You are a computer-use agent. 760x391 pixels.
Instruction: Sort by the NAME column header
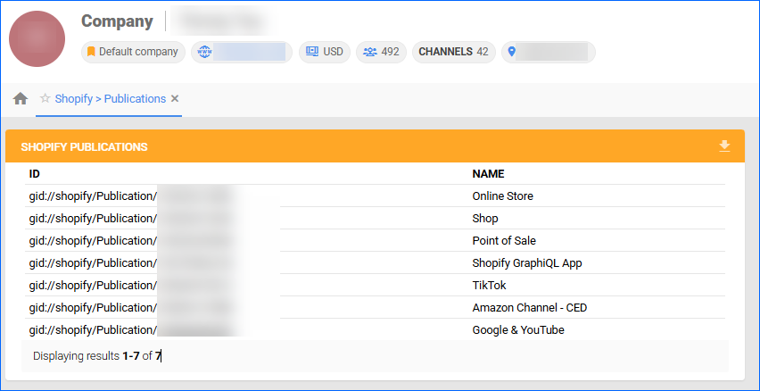point(488,174)
